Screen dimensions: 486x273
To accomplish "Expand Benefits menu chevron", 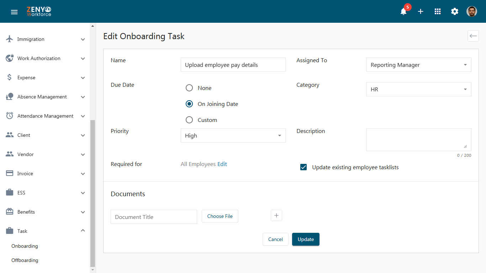I will tap(83, 212).
